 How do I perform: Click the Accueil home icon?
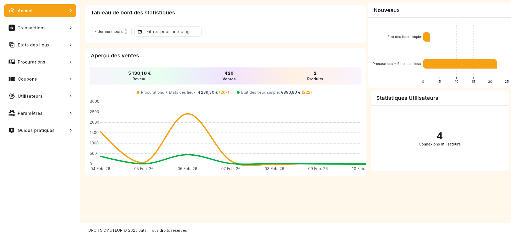point(12,11)
